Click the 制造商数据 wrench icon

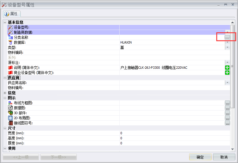(x=10, y=32)
